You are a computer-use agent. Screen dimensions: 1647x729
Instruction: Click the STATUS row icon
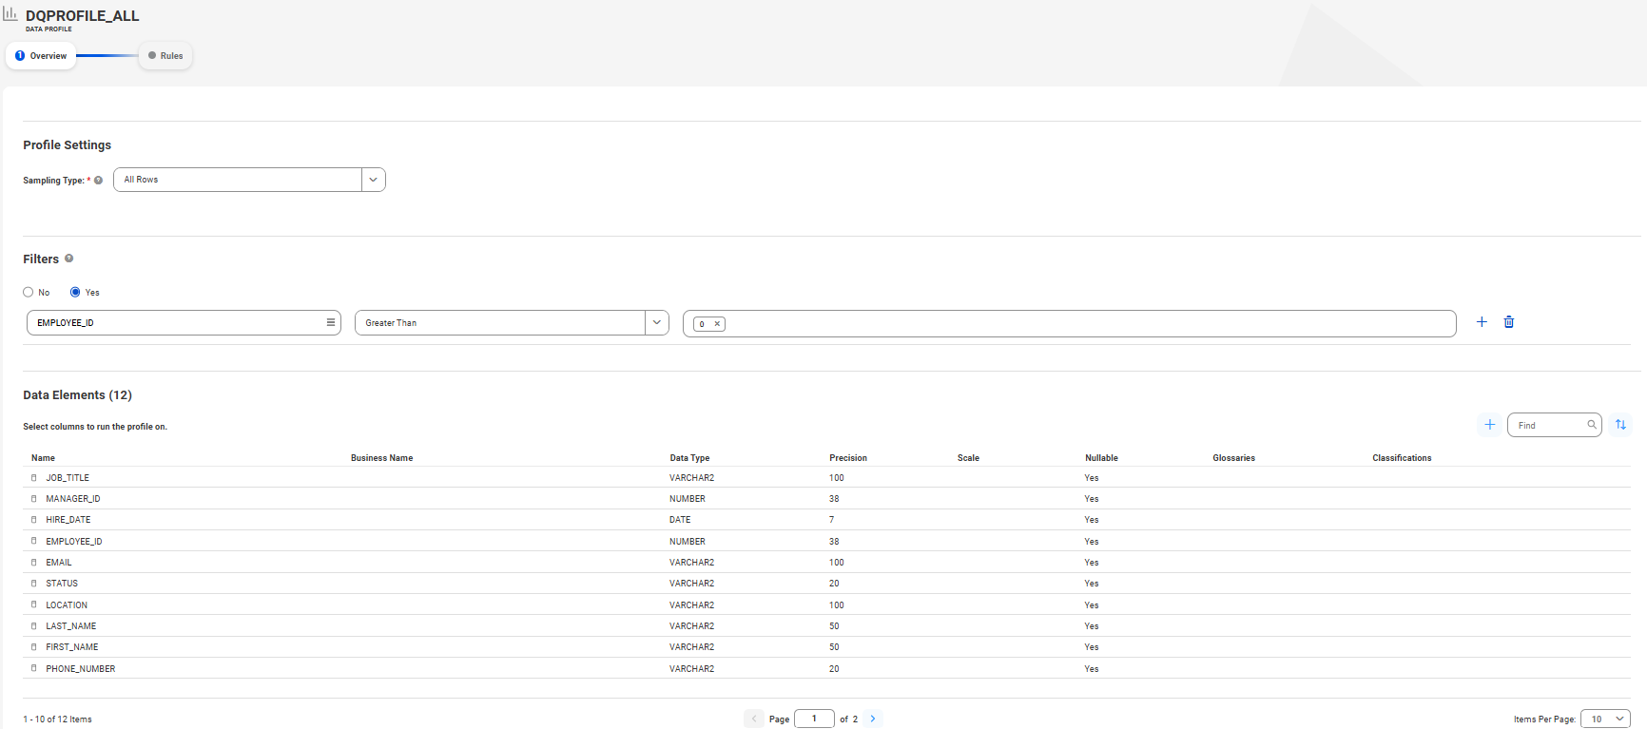tap(34, 584)
